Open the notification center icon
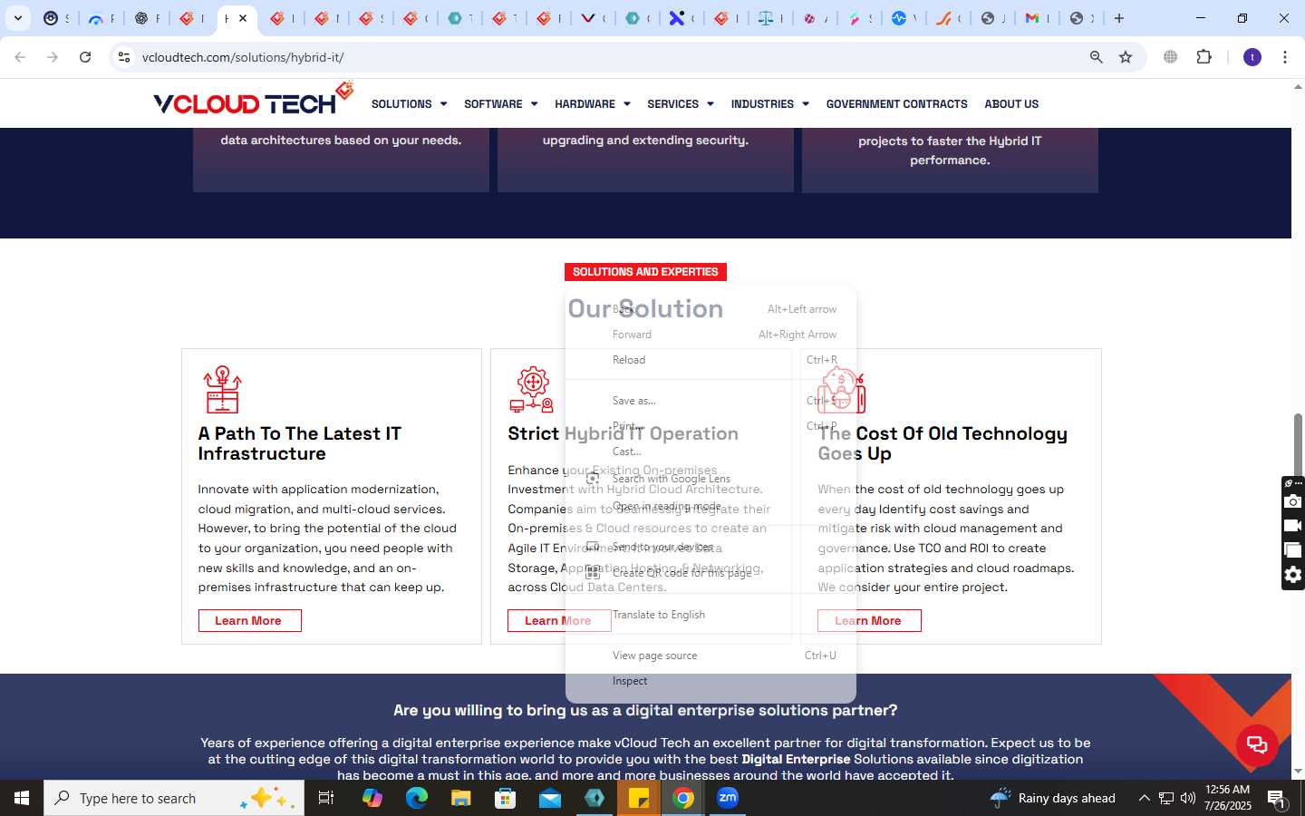Screen dimensions: 1305x816 click(1277, 799)
